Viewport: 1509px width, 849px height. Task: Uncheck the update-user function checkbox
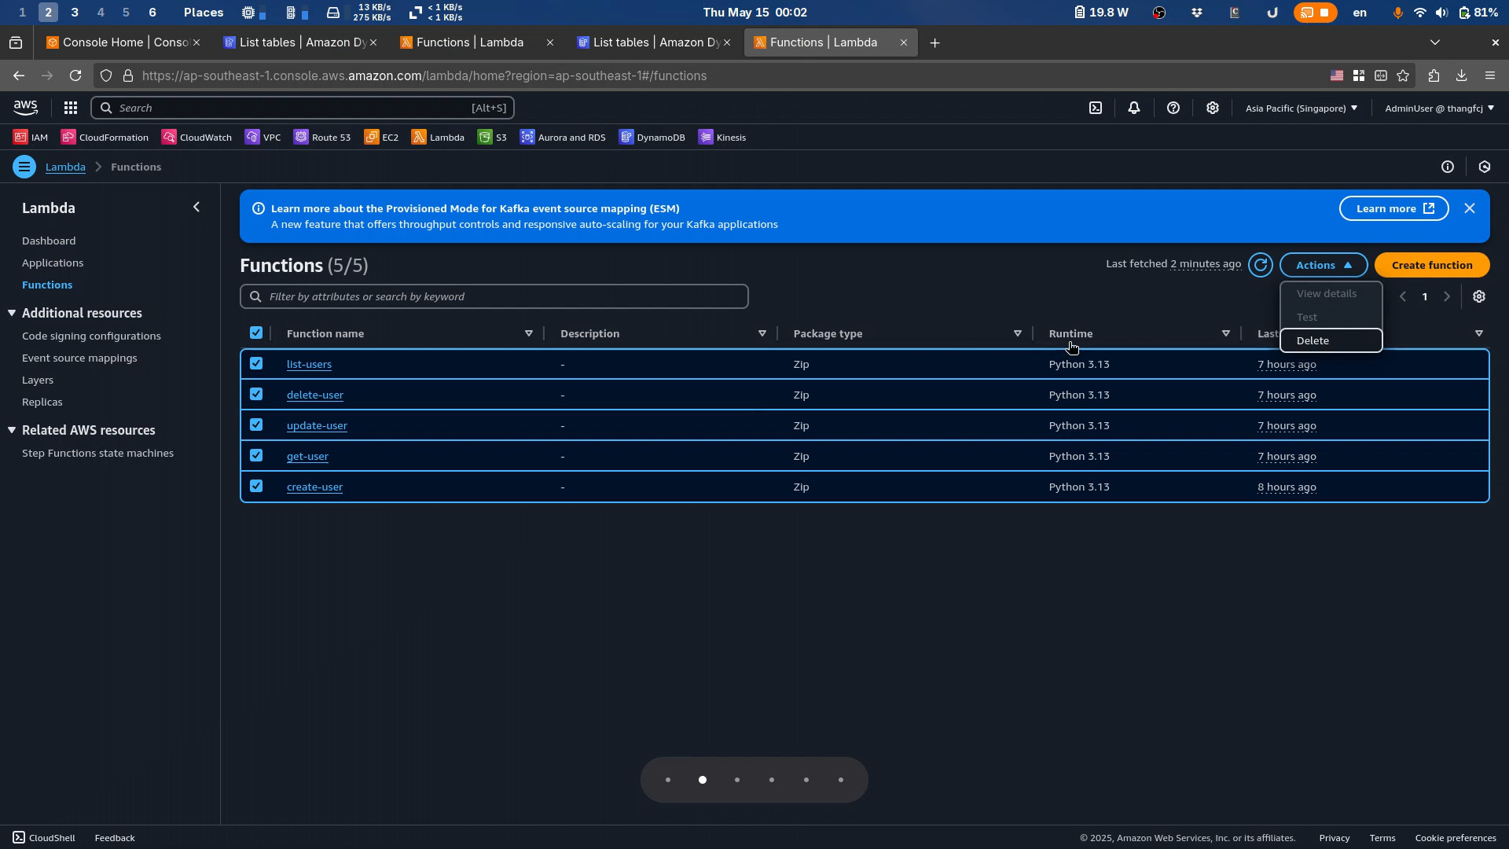(x=256, y=424)
